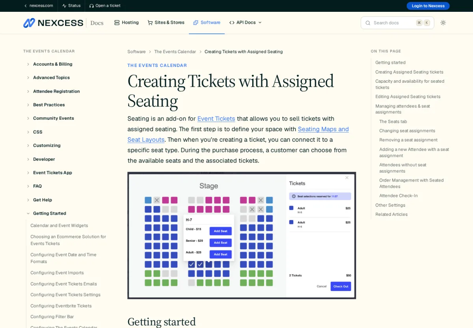
Task: Click the Hosting server icon
Action: tap(117, 23)
